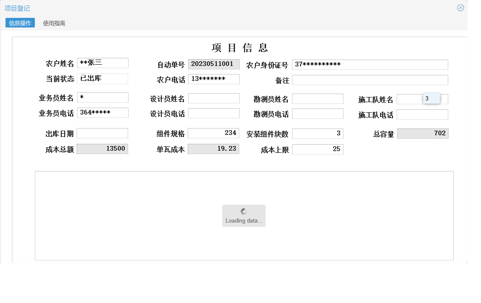Click the 业务员姓名 field

coord(103,97)
